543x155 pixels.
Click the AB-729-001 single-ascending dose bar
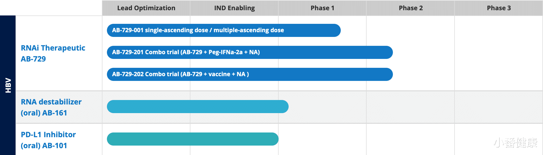[x=224, y=30]
